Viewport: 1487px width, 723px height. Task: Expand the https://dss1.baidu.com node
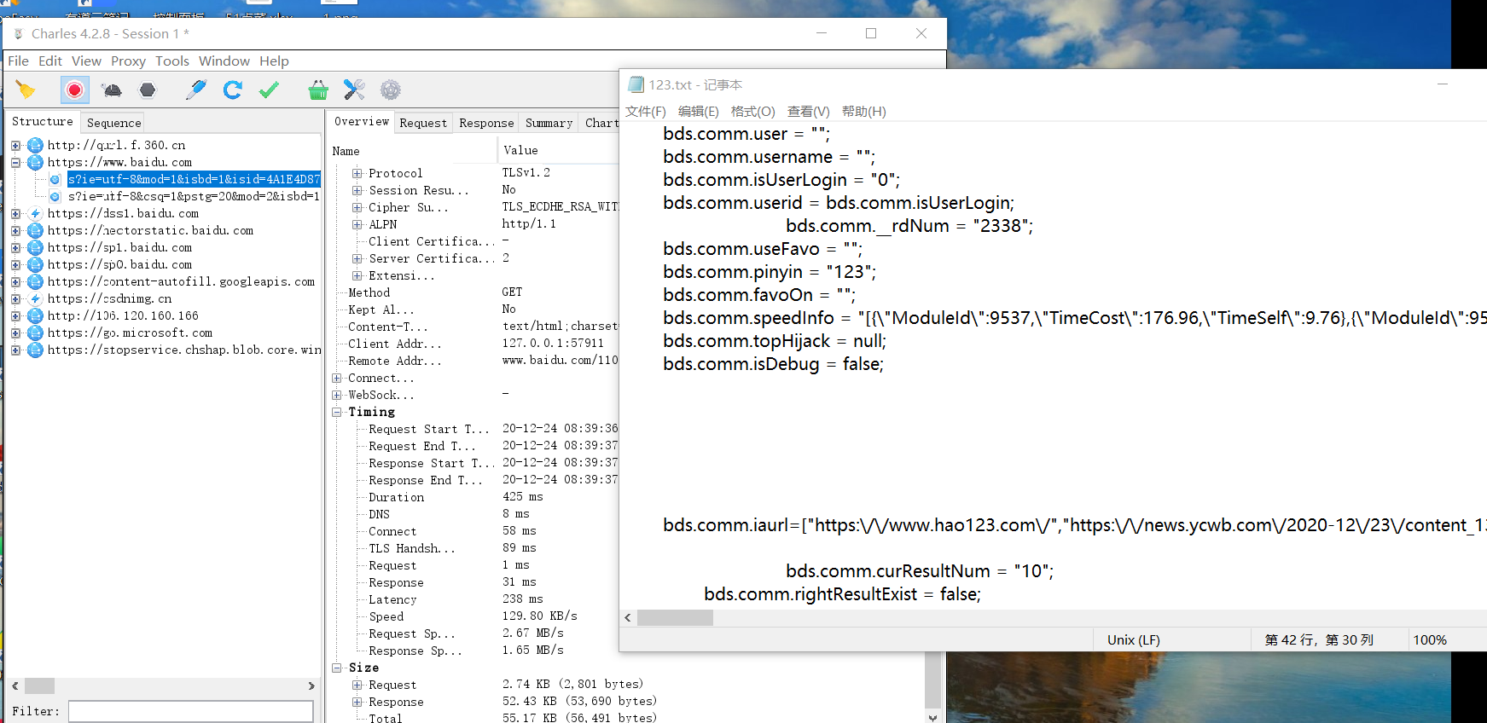pyautogui.click(x=15, y=213)
